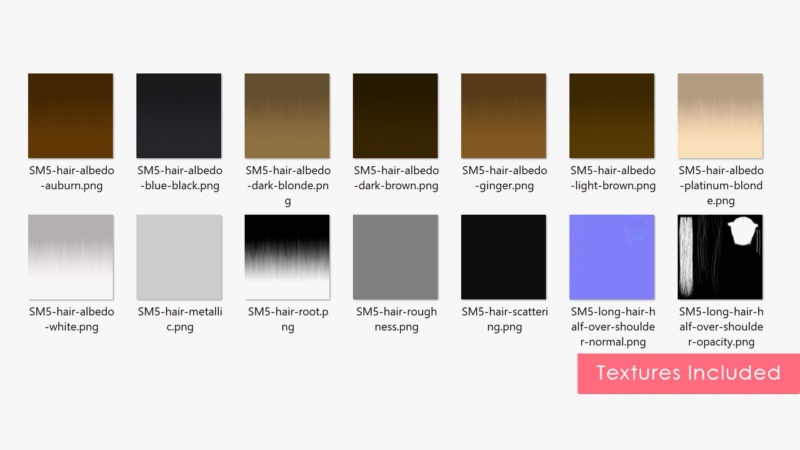
Task: Click the Textures Included banner
Action: click(688, 373)
